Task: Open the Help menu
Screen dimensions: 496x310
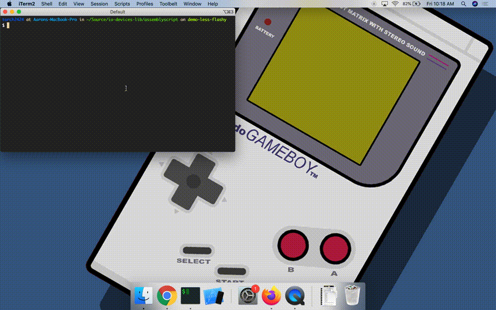Action: [213, 4]
